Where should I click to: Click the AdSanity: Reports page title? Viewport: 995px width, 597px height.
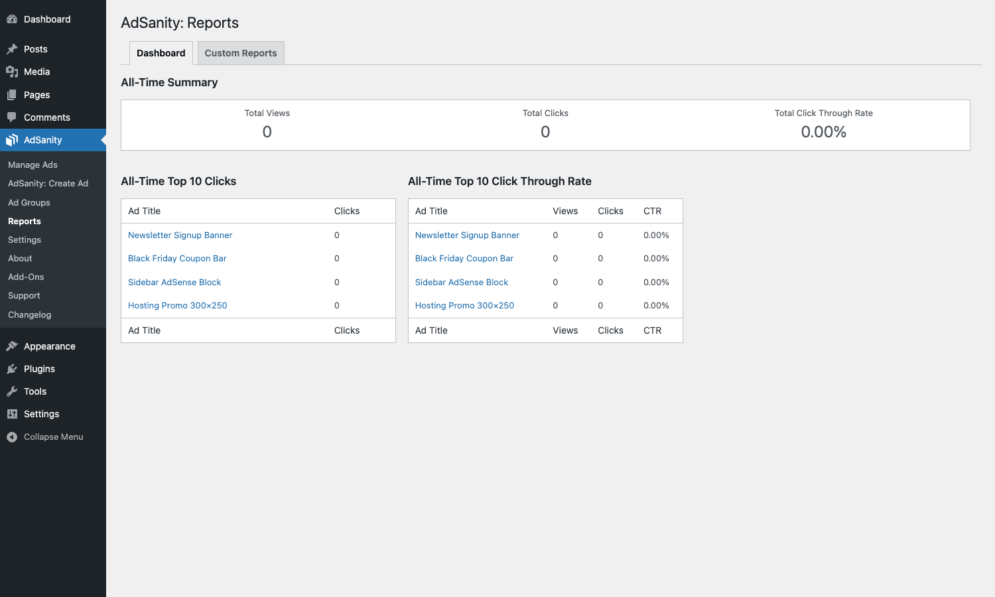coord(180,23)
